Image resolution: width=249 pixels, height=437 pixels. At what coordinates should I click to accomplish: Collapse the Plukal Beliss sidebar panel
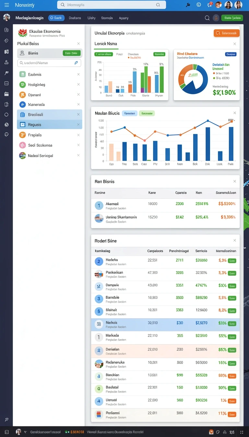pyautogui.click(x=78, y=44)
